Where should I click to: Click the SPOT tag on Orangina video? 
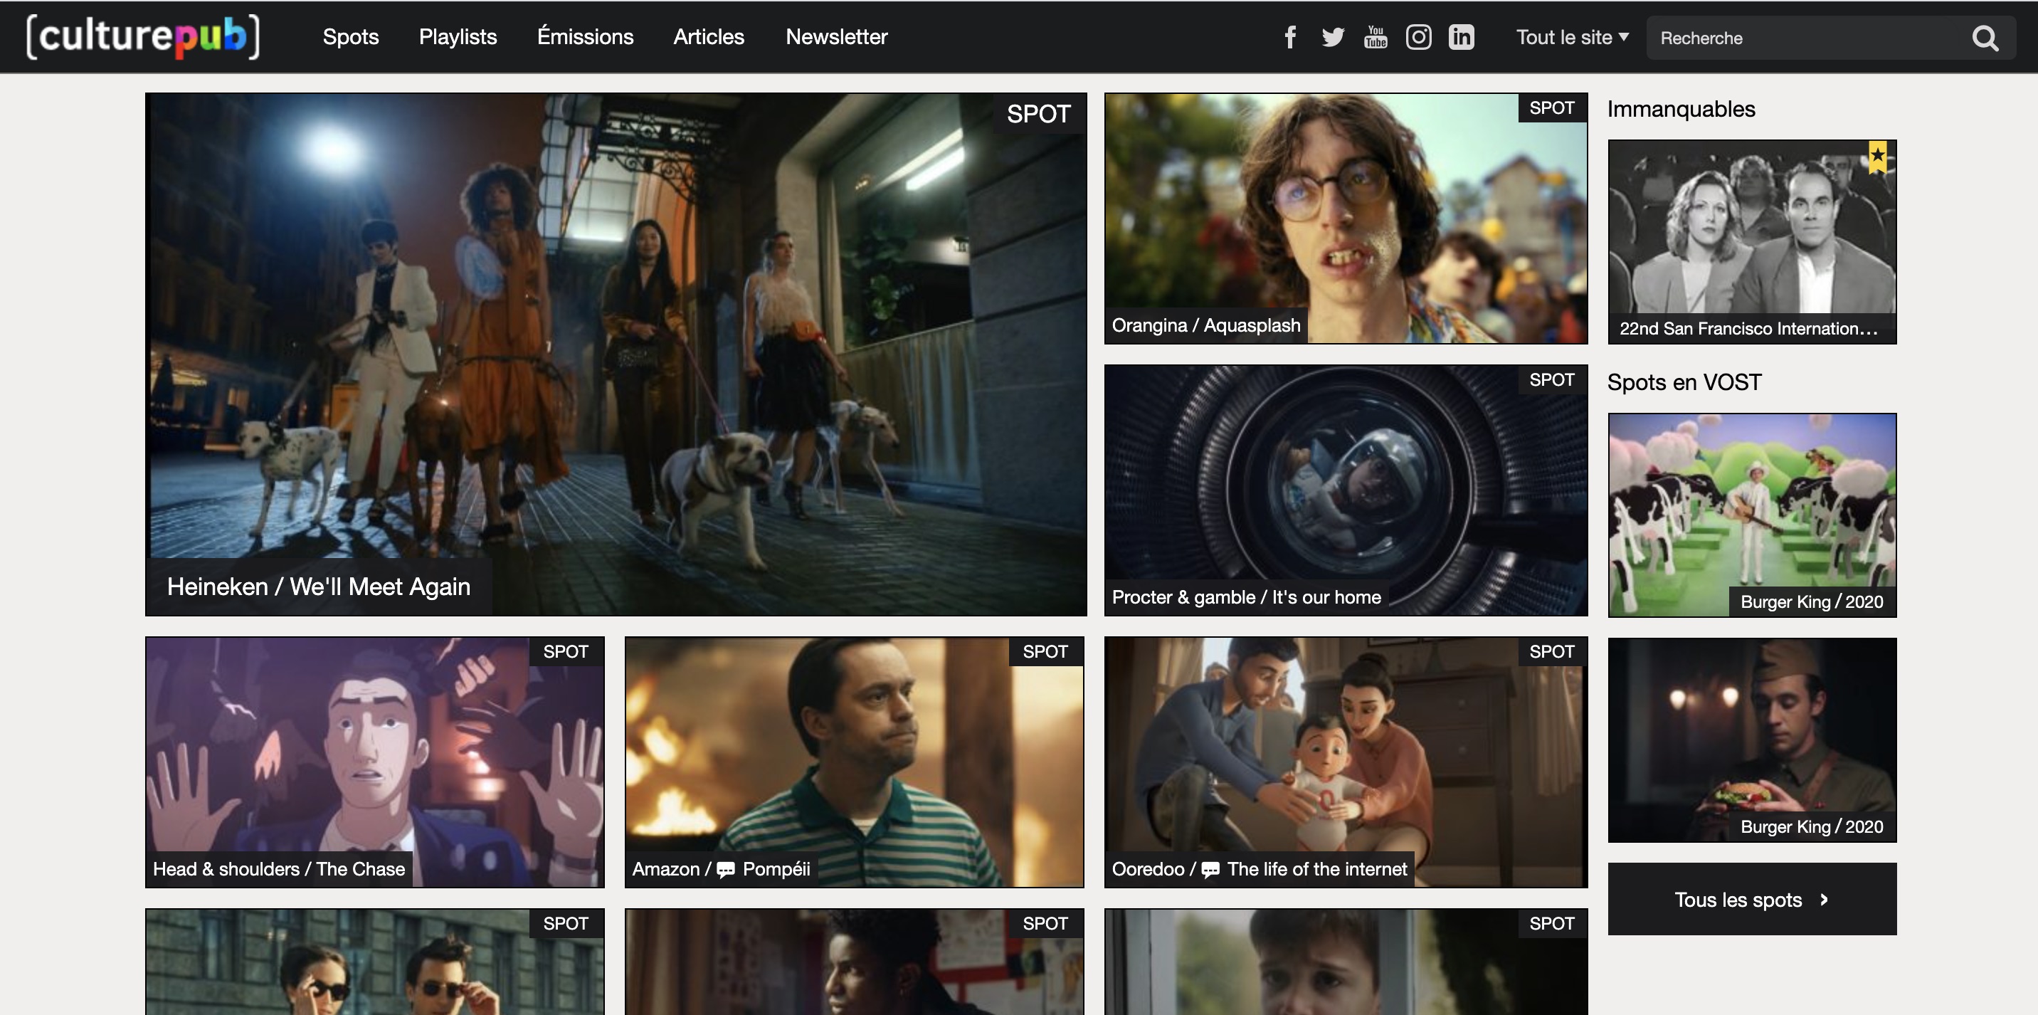point(1552,108)
